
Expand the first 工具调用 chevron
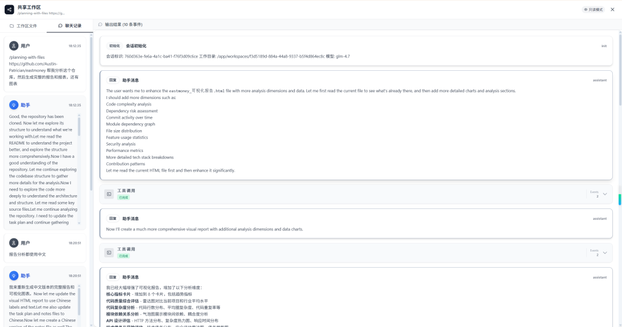click(605, 194)
